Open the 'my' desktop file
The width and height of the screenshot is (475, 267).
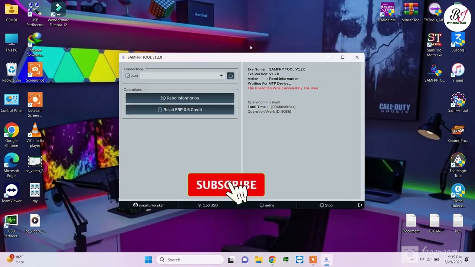(x=35, y=193)
